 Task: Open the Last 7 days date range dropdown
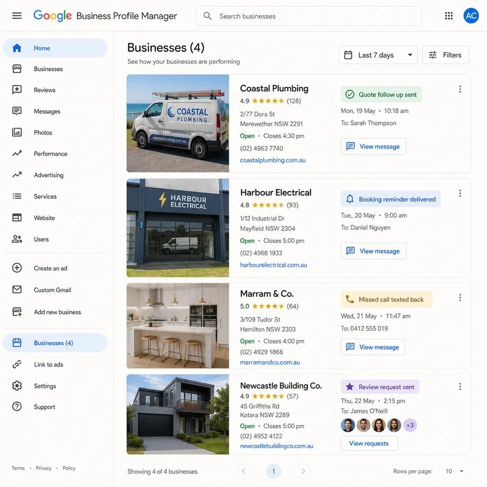pos(378,55)
